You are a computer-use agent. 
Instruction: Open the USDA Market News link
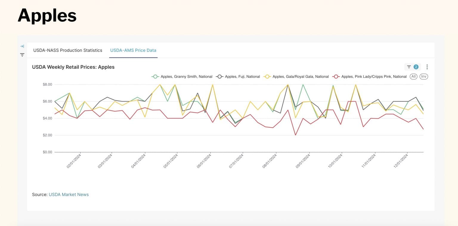pos(69,194)
